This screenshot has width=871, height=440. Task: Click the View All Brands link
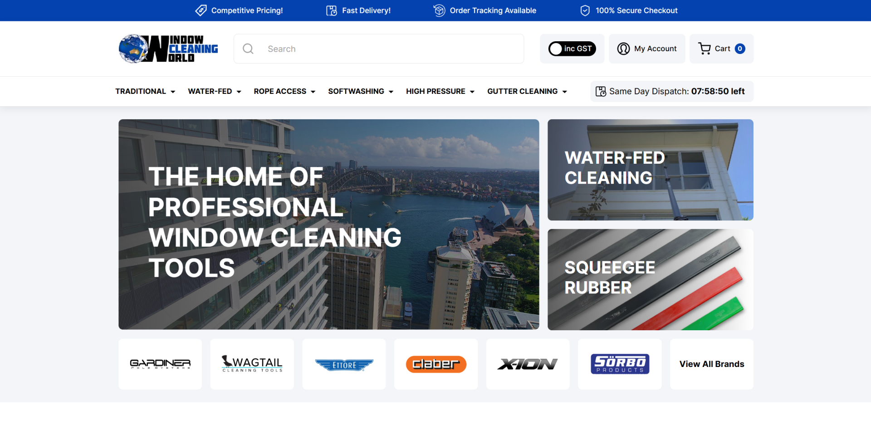[711, 364]
